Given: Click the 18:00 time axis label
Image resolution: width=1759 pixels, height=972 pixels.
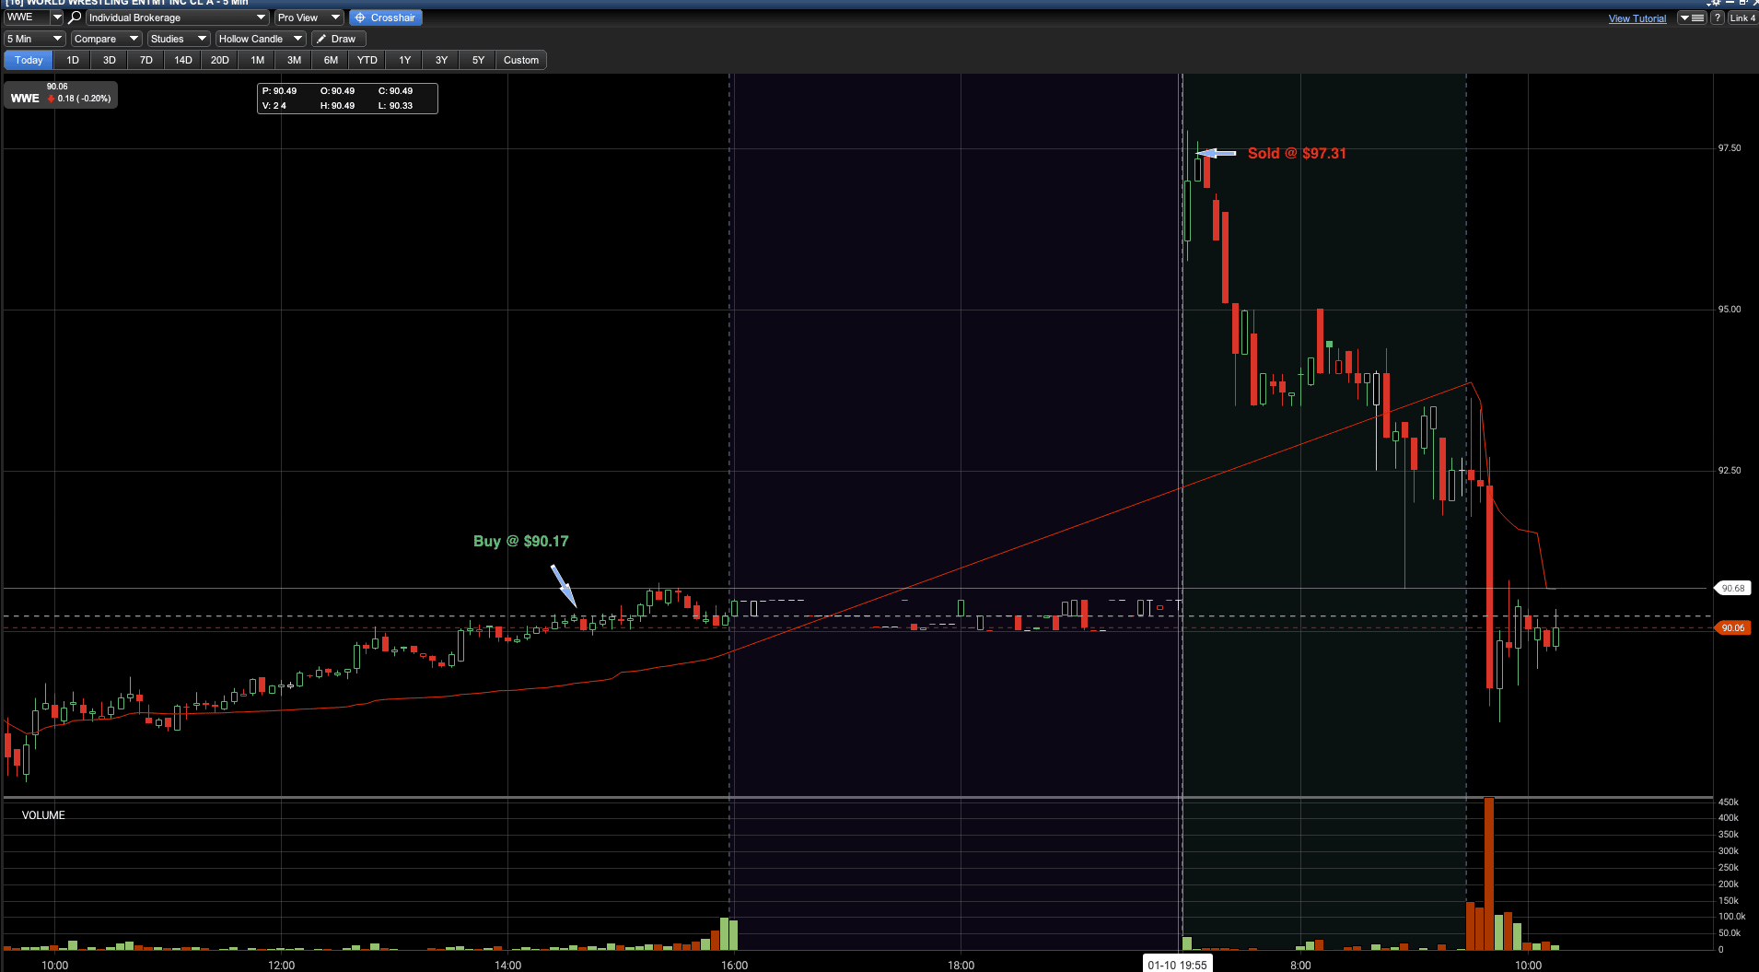Looking at the screenshot, I should click(961, 965).
